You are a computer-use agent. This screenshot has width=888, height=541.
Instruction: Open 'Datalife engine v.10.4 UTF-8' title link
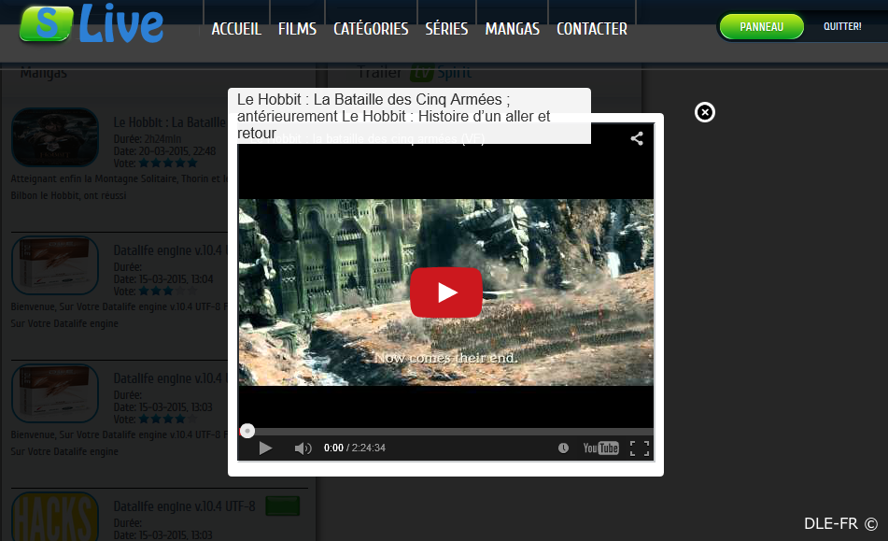tap(184, 506)
